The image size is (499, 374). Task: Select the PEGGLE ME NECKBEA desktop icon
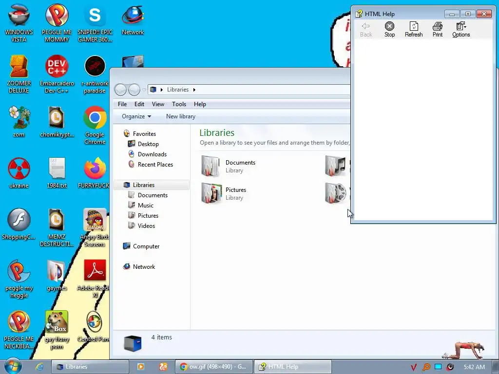pyautogui.click(x=19, y=330)
